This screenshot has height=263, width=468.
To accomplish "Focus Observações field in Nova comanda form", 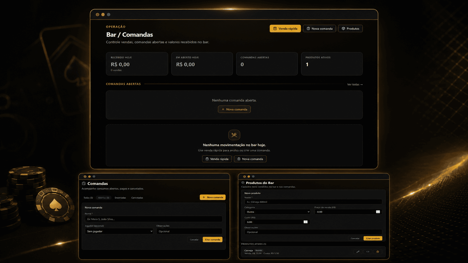I will click(189, 231).
